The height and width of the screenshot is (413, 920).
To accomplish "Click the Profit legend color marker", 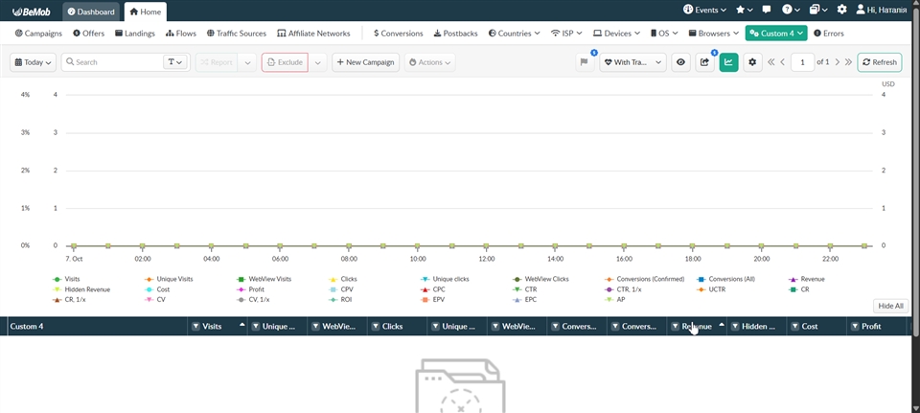I will pos(241,289).
